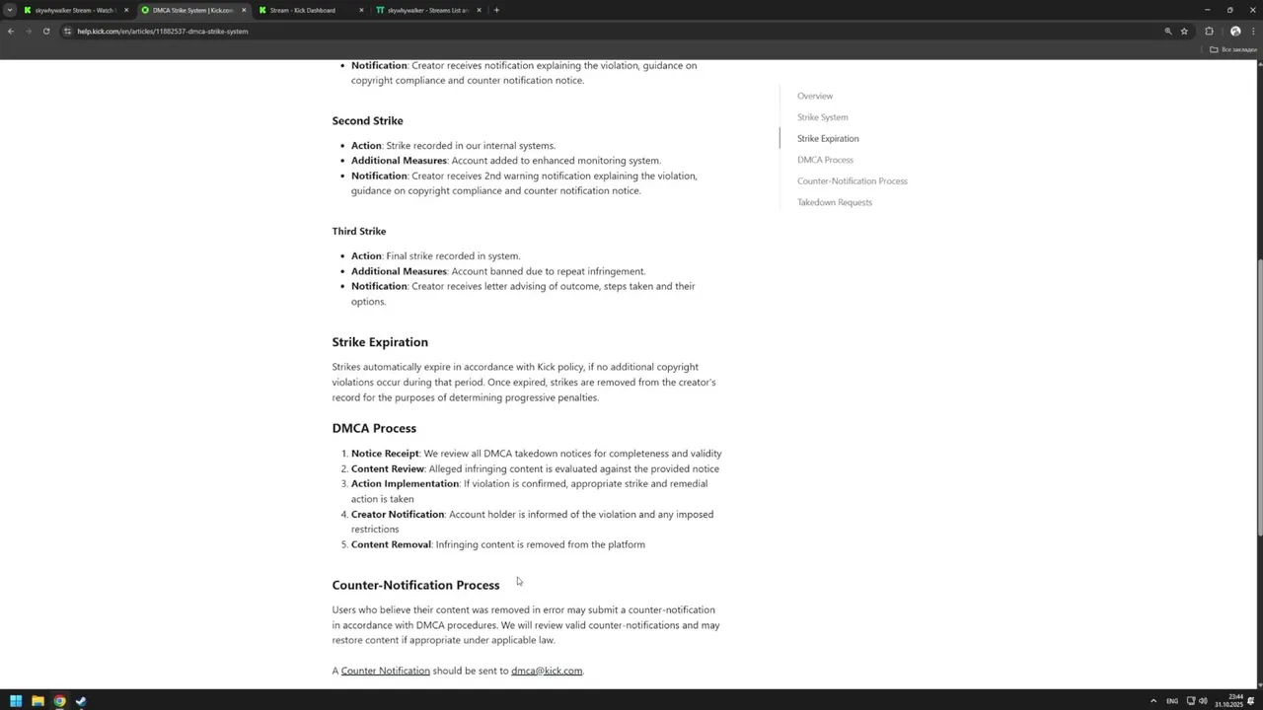
Task: Open the zoom magnifier in address bar
Action: coord(1168,31)
